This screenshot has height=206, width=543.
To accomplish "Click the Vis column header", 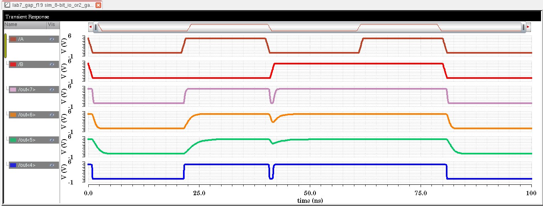I will click(53, 24).
